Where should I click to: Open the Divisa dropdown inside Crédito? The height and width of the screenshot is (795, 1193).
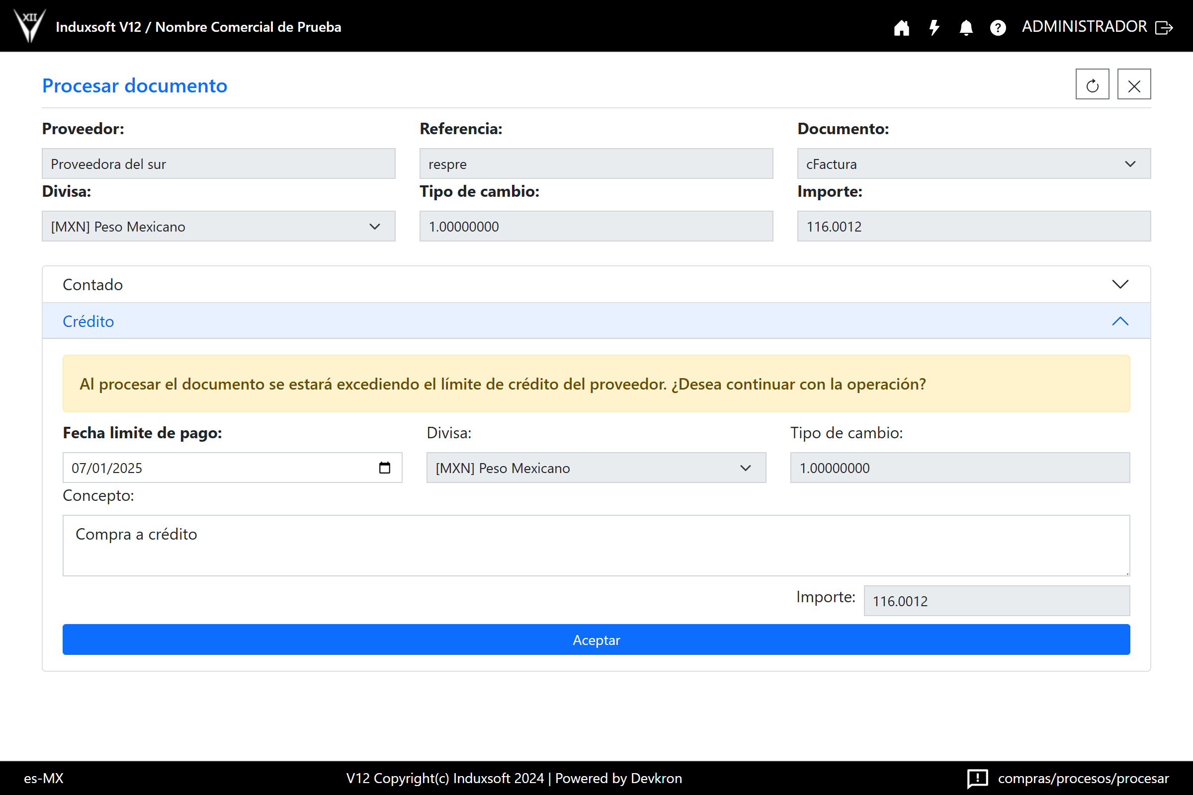(x=596, y=468)
